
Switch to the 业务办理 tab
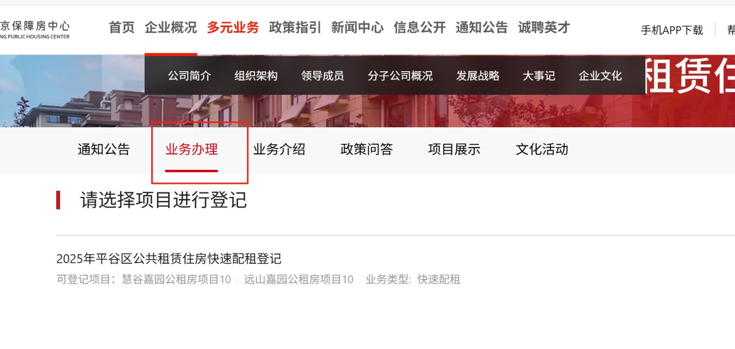pos(192,149)
